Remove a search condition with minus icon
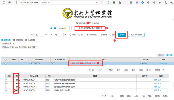The height and width of the screenshot is (100, 174). (55, 28)
